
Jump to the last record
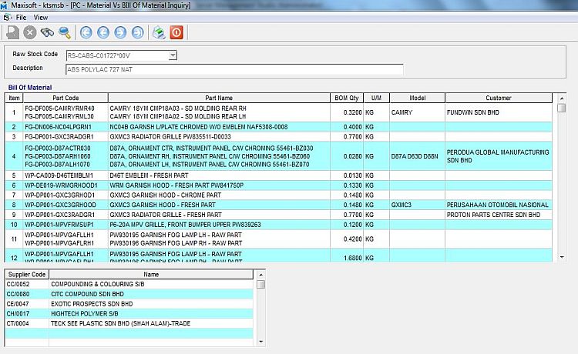(x=137, y=32)
